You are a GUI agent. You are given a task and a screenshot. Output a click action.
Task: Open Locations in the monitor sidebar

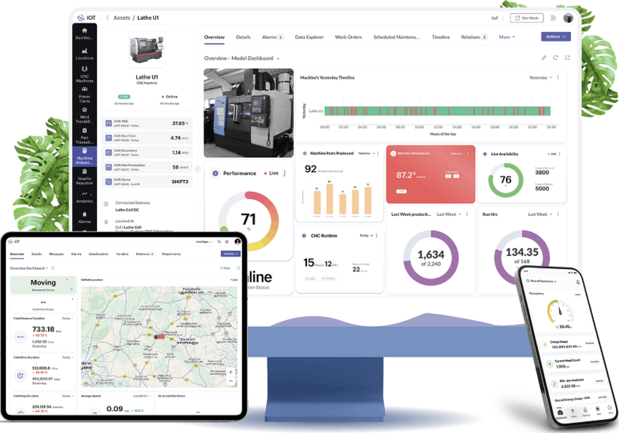point(84,54)
